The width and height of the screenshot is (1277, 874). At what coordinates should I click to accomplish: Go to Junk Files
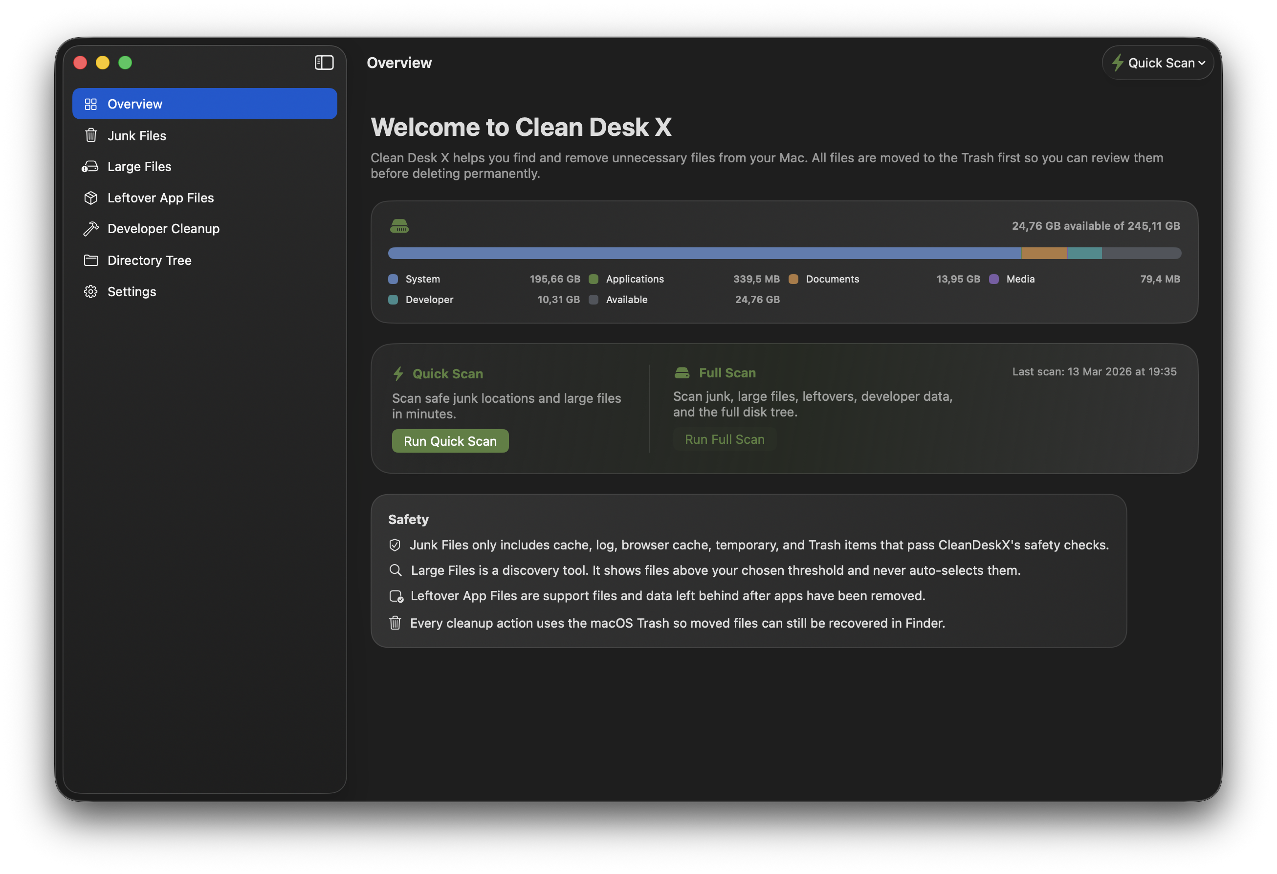[x=204, y=135]
